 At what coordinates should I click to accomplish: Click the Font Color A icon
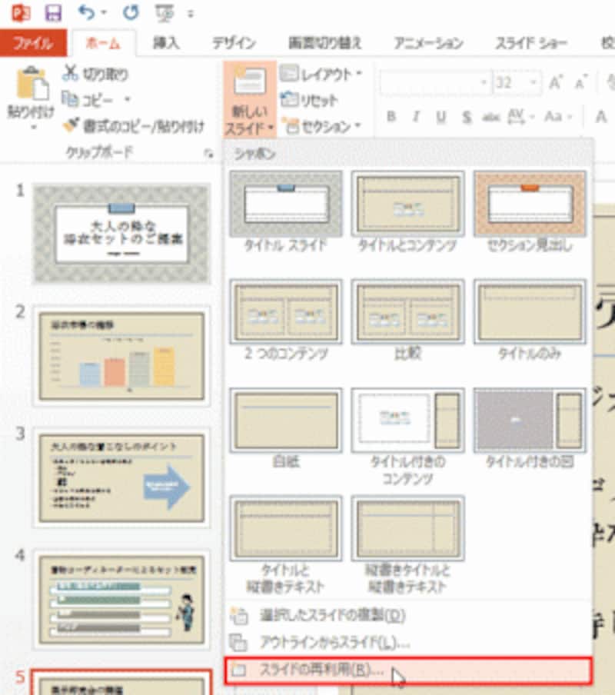[x=601, y=117]
